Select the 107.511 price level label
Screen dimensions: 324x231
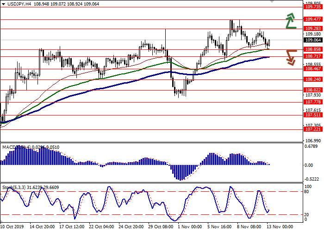pyautogui.click(x=313, y=115)
